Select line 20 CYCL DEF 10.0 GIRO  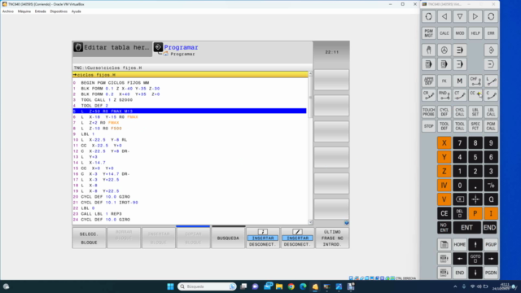pos(190,197)
